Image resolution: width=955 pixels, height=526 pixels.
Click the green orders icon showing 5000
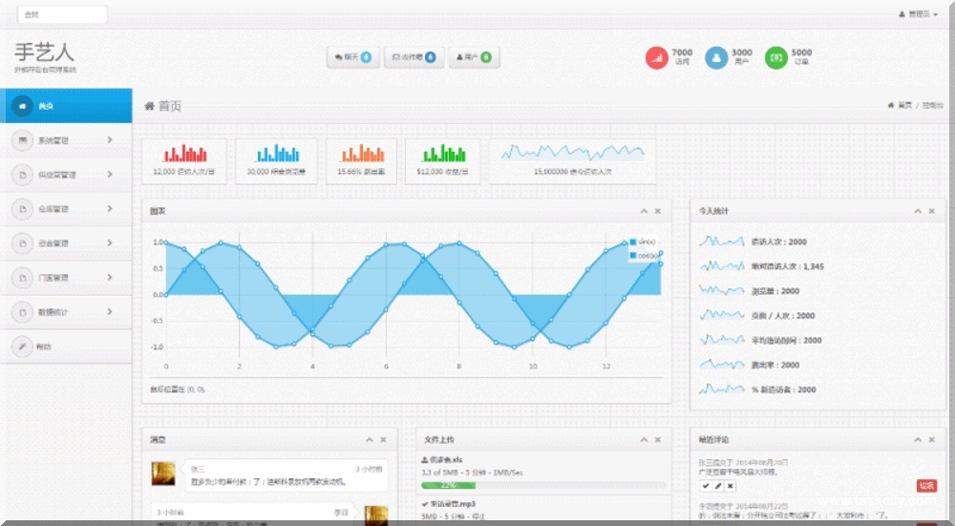coord(775,58)
